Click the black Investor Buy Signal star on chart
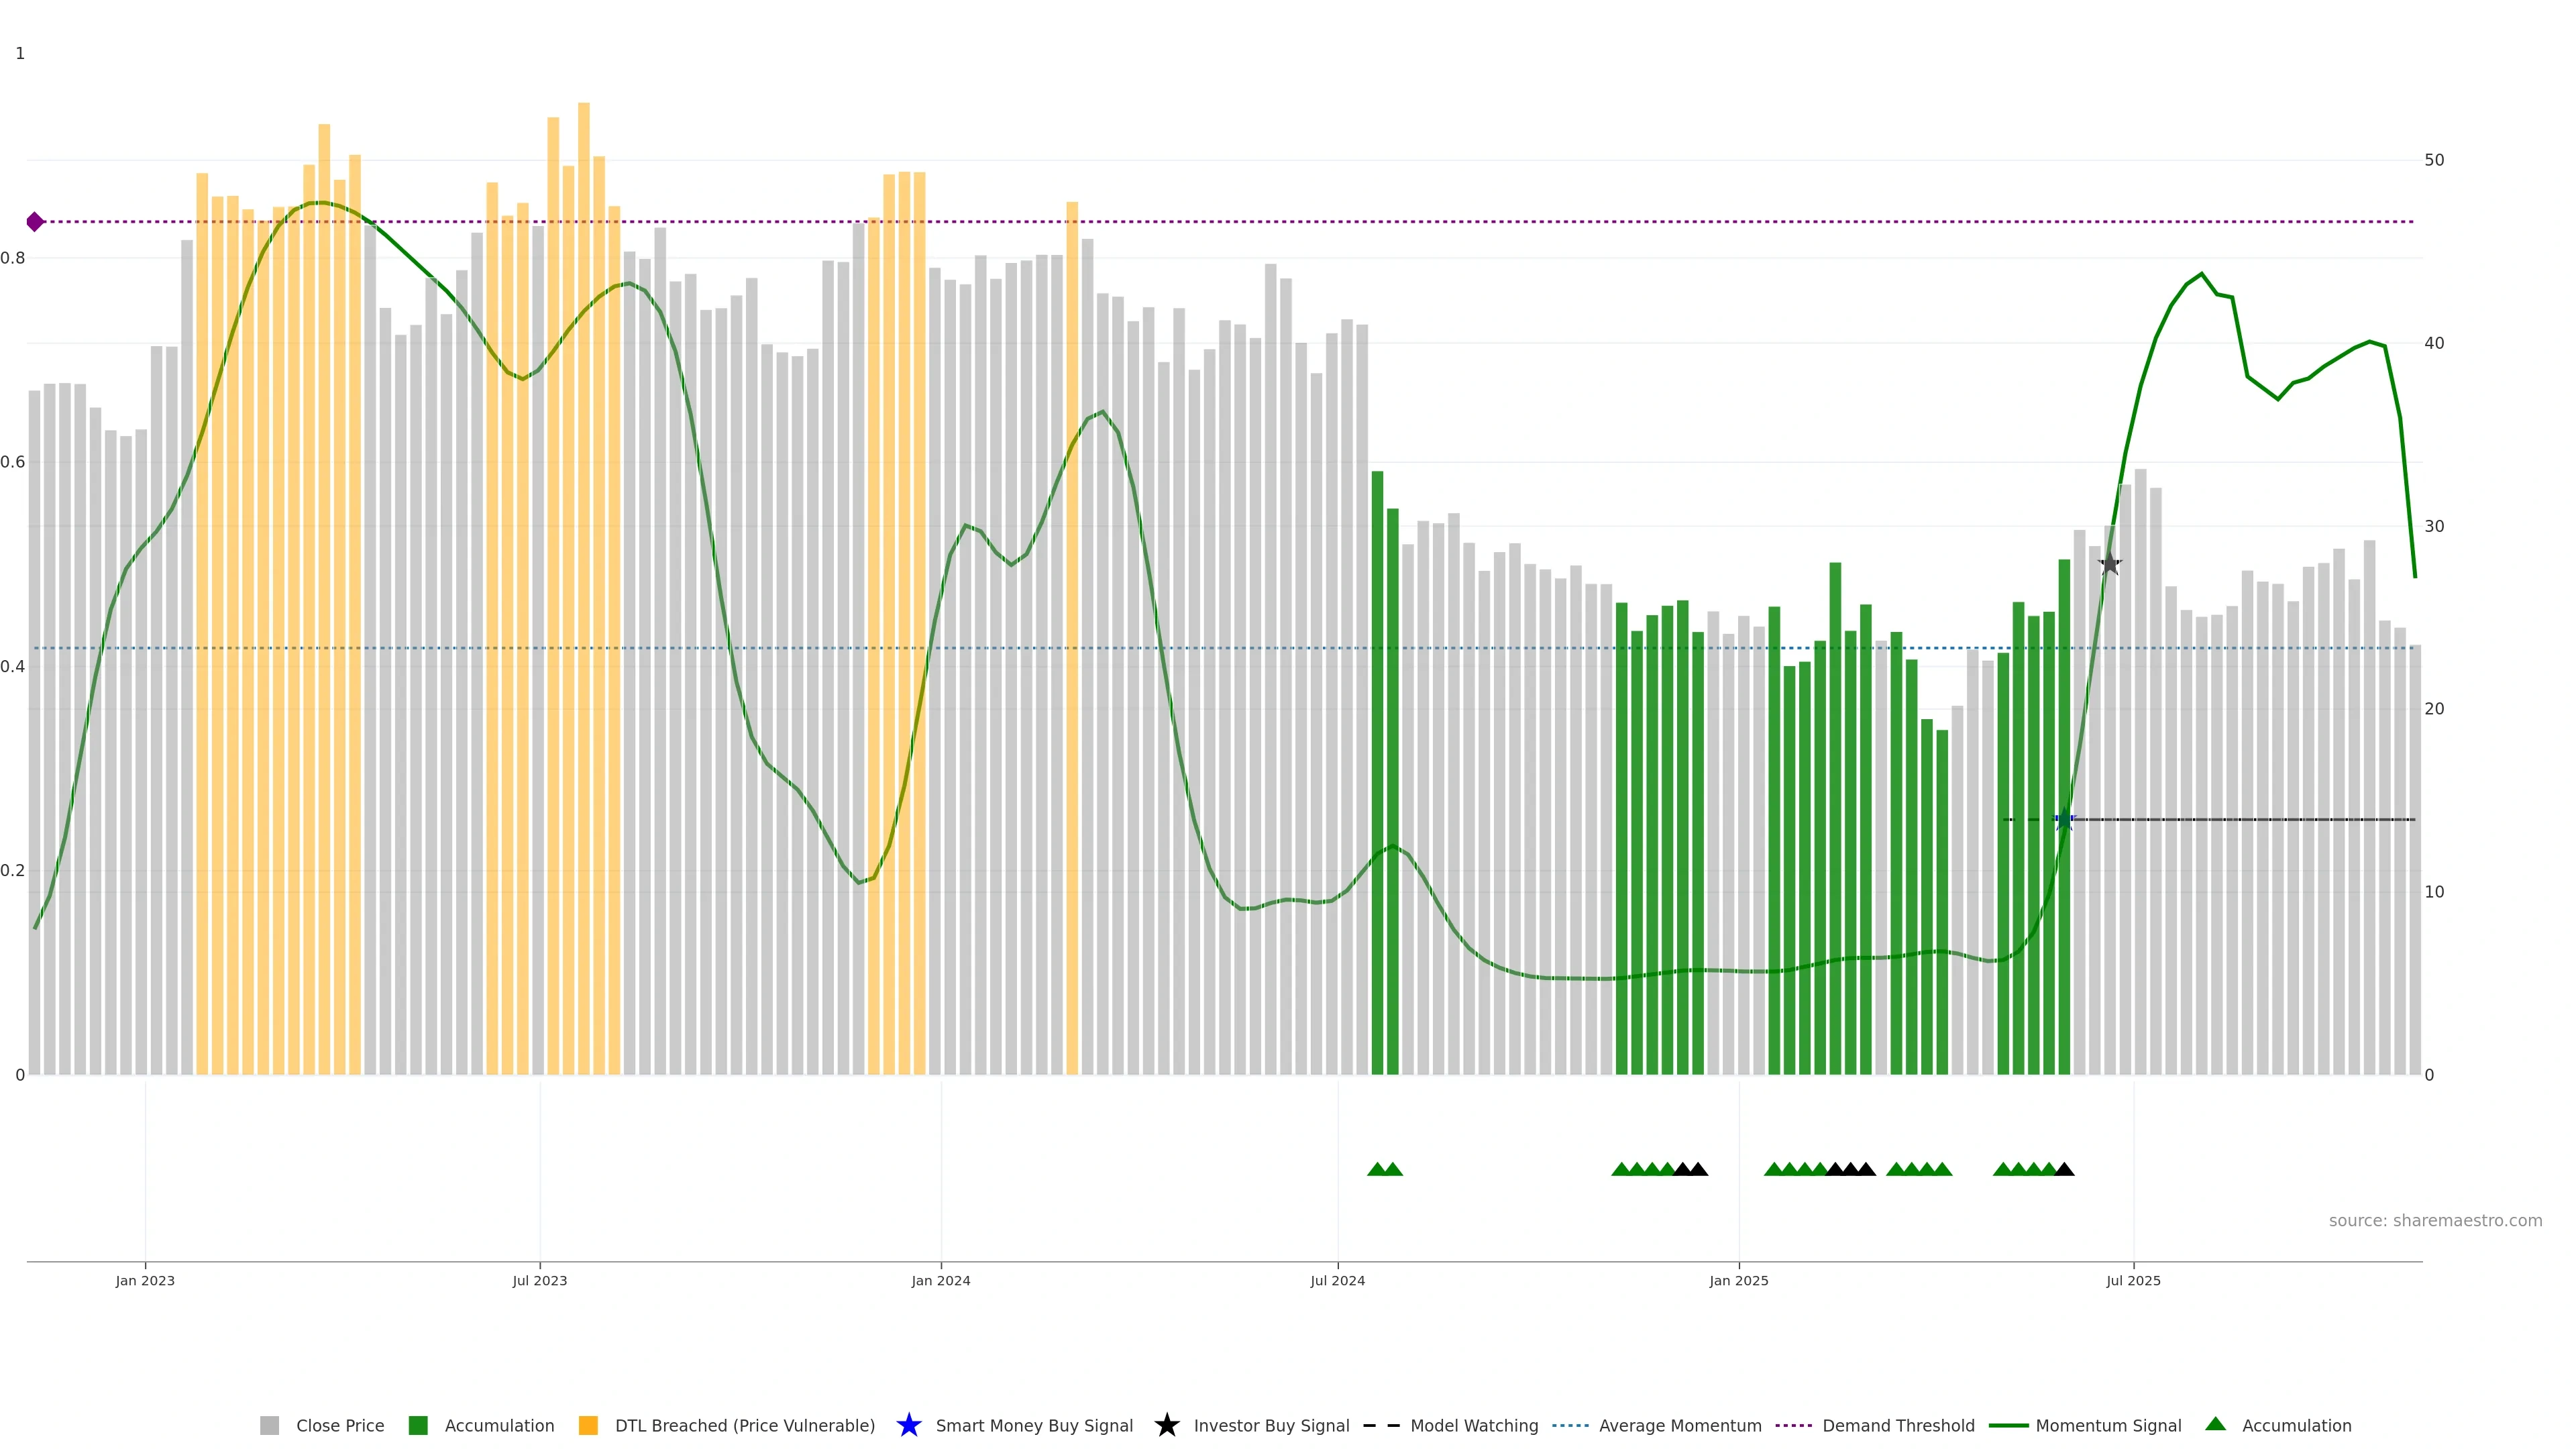 [2109, 564]
